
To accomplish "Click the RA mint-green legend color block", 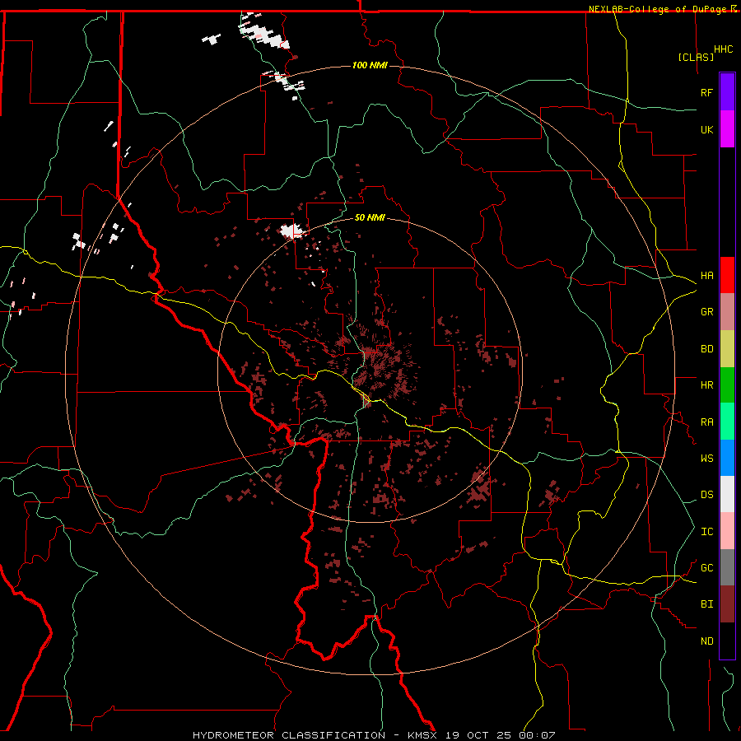I will click(x=727, y=422).
